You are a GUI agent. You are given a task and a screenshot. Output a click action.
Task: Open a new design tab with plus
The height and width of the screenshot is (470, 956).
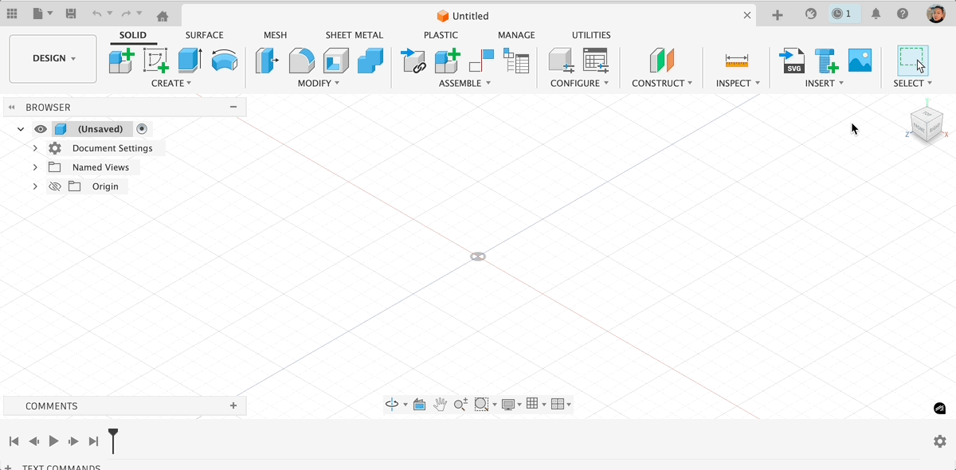coord(778,14)
